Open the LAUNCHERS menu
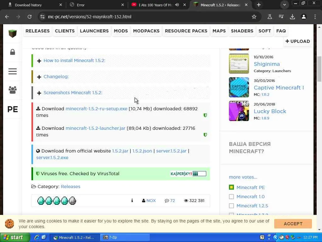 coord(94,31)
